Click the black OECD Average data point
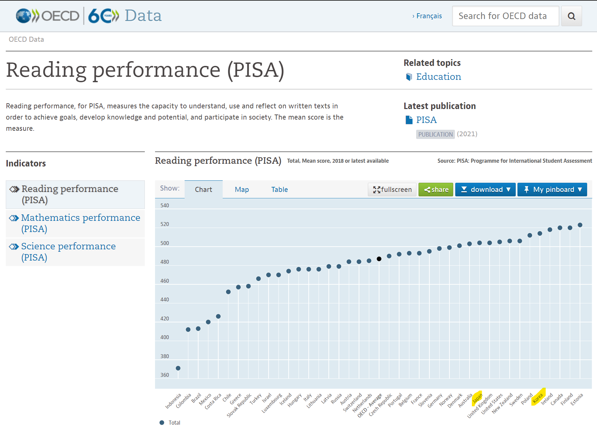 379,259
